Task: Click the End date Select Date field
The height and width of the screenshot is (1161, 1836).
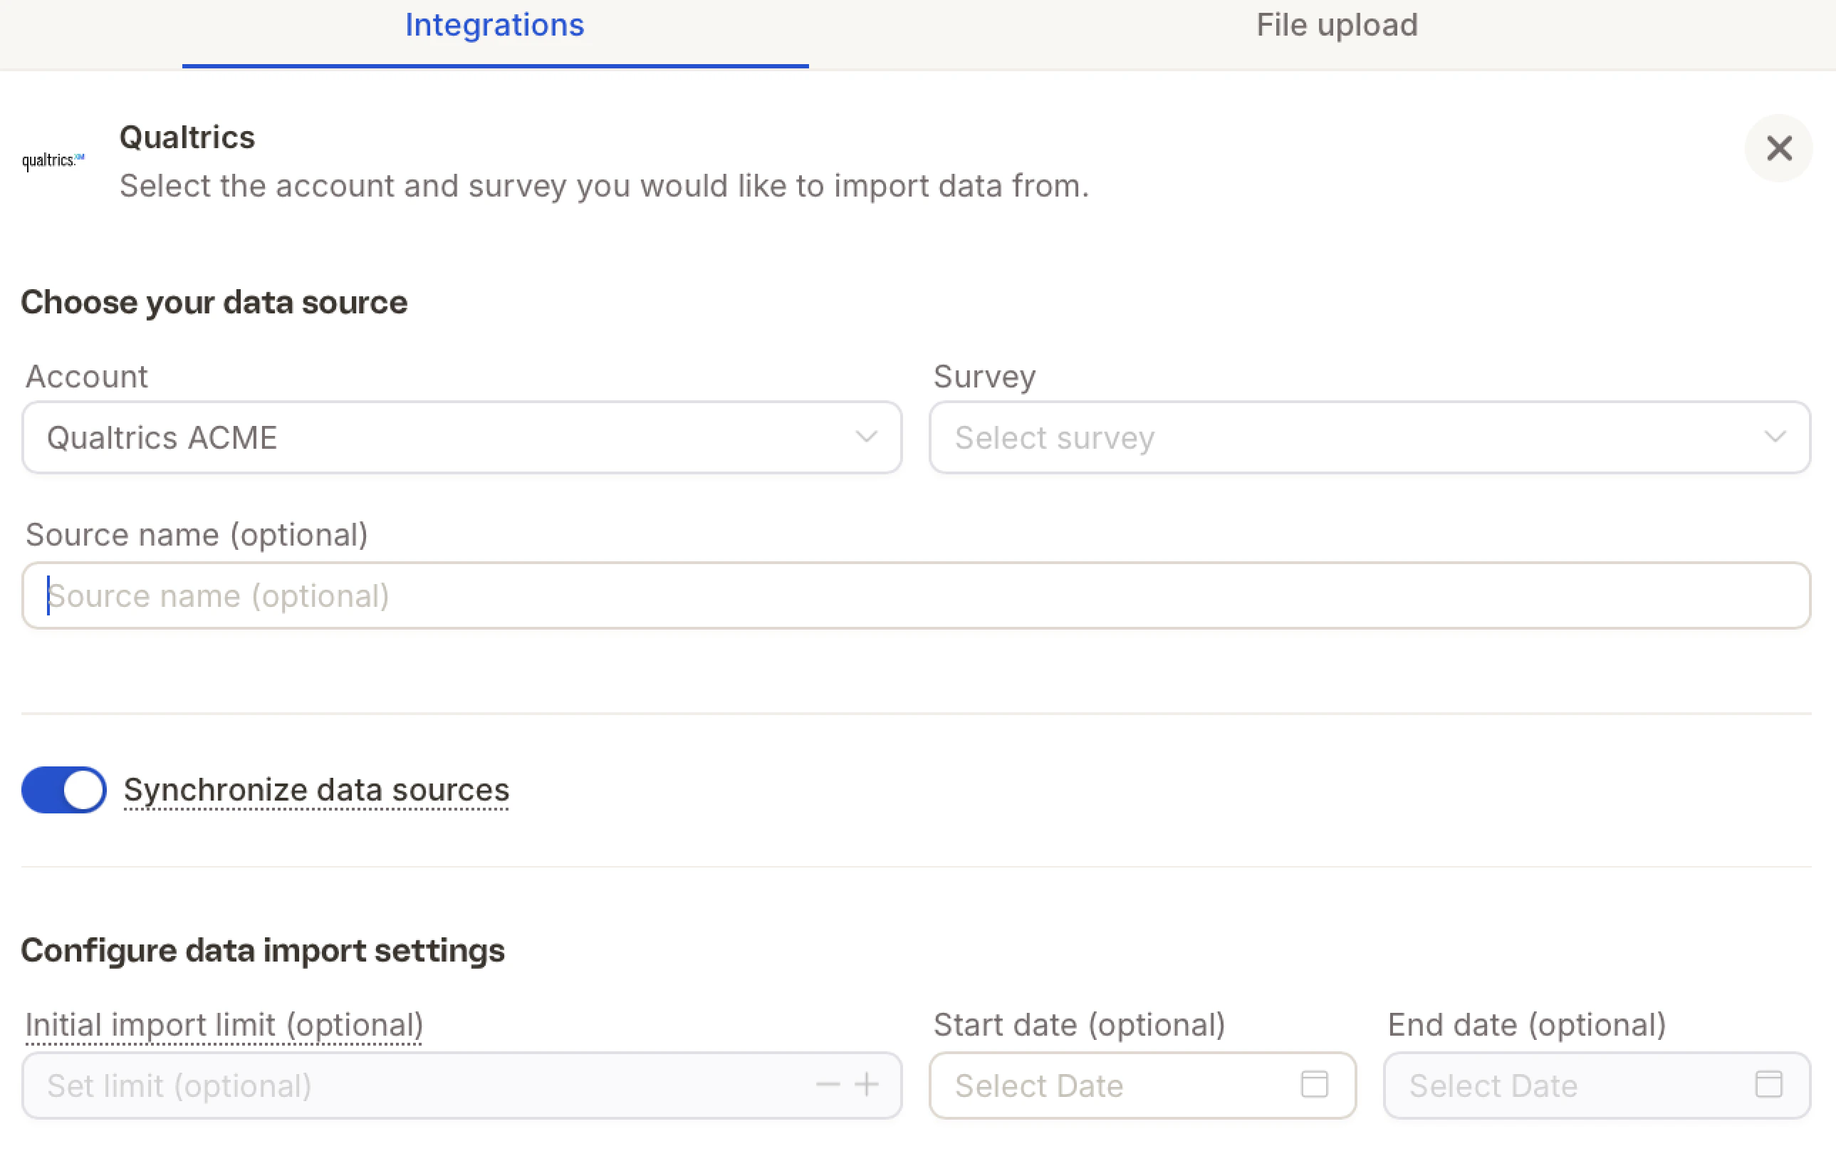Action: (1597, 1085)
